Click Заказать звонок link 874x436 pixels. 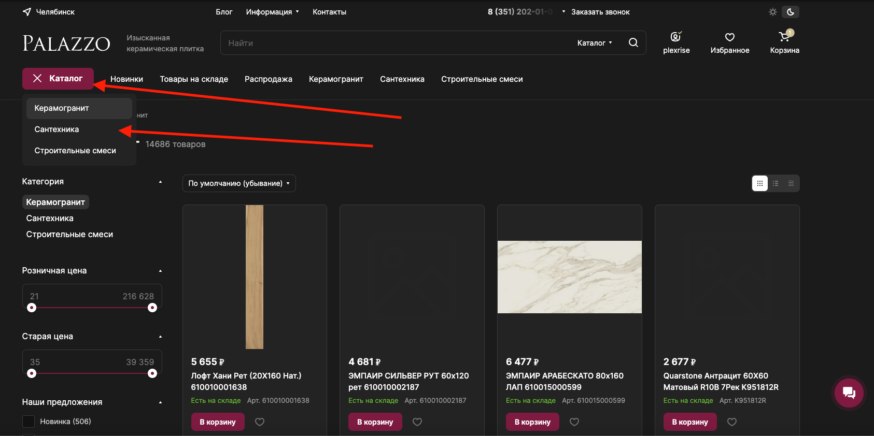600,12
